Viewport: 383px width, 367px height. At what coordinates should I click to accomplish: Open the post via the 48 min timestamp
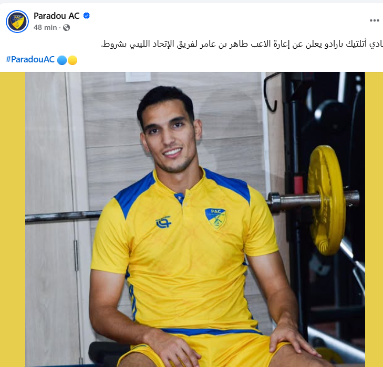click(x=45, y=28)
